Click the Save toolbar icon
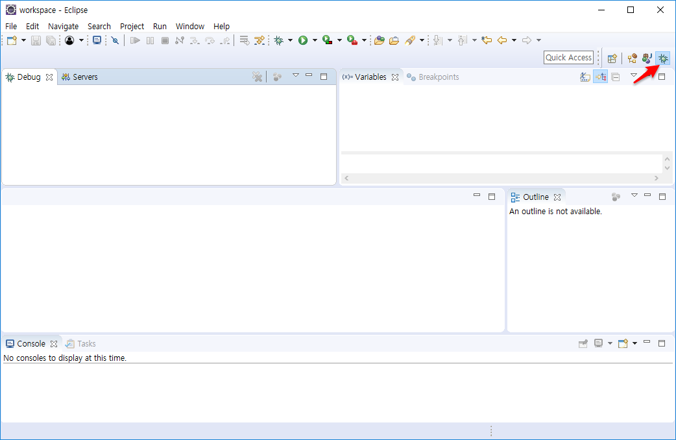Image resolution: width=676 pixels, height=440 pixels. tap(36, 40)
